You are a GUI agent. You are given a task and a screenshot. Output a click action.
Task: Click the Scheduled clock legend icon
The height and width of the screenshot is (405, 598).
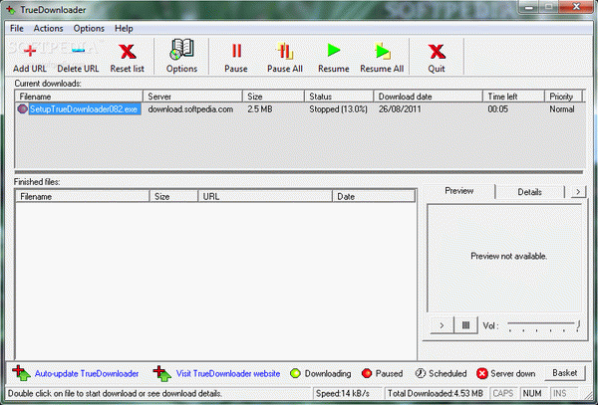[x=420, y=373]
